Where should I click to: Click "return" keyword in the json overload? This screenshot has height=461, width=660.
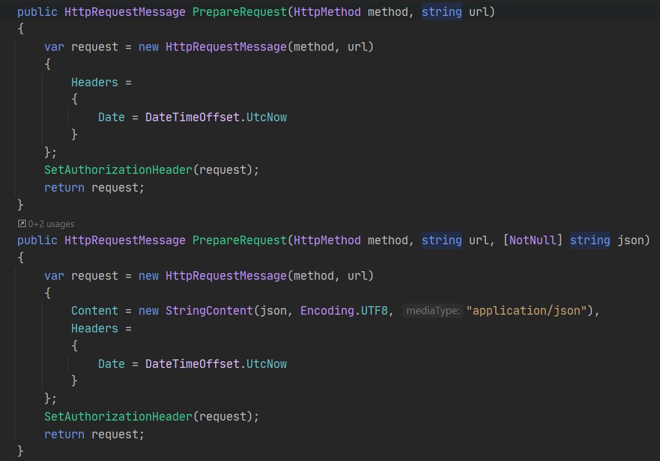pyautogui.click(x=64, y=435)
